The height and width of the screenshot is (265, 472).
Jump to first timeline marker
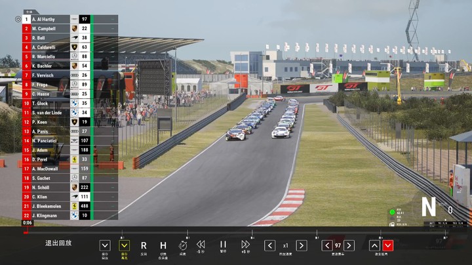click(x=122, y=233)
